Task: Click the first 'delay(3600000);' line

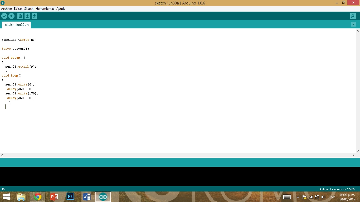Action: pyautogui.click(x=21, y=89)
